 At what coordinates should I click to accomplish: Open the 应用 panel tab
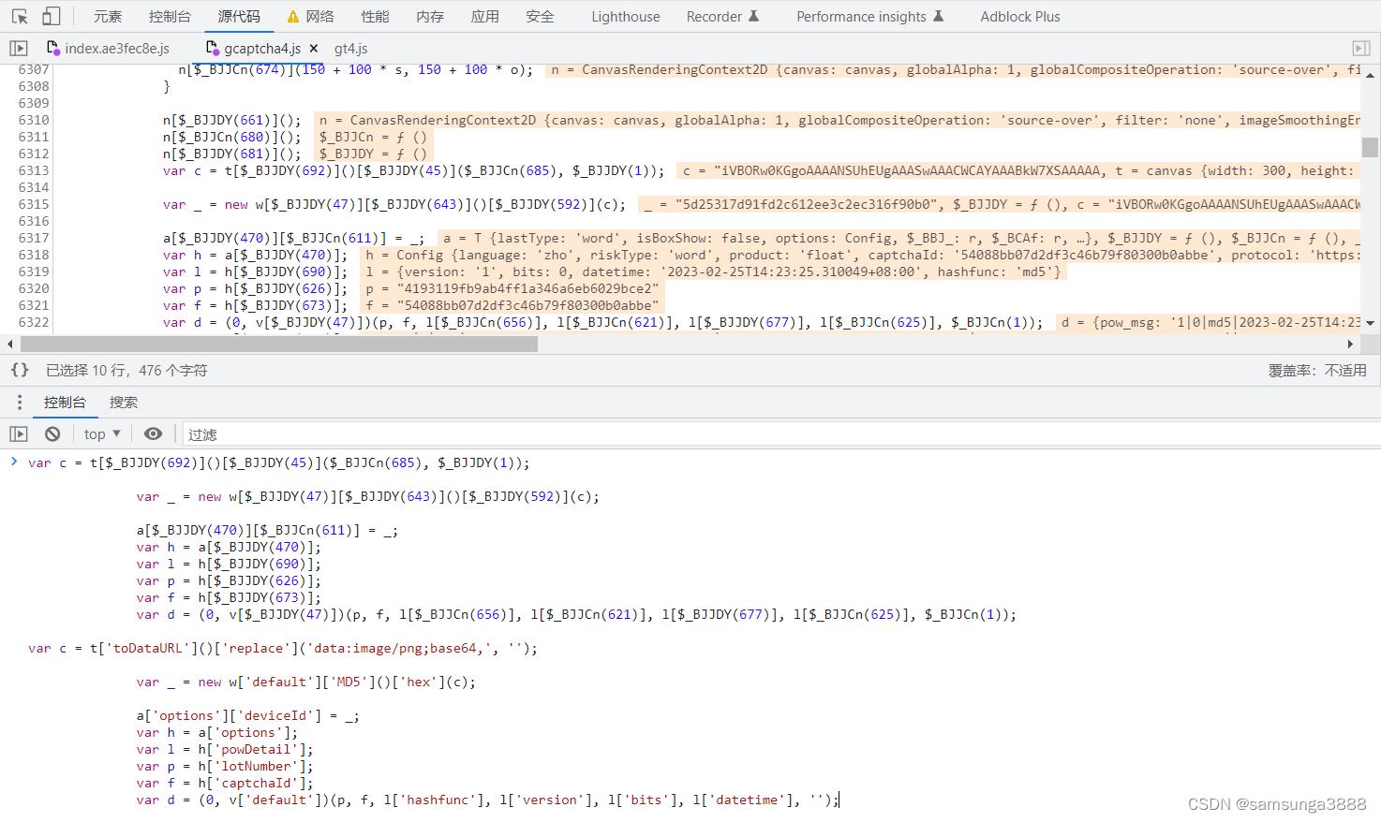(484, 16)
